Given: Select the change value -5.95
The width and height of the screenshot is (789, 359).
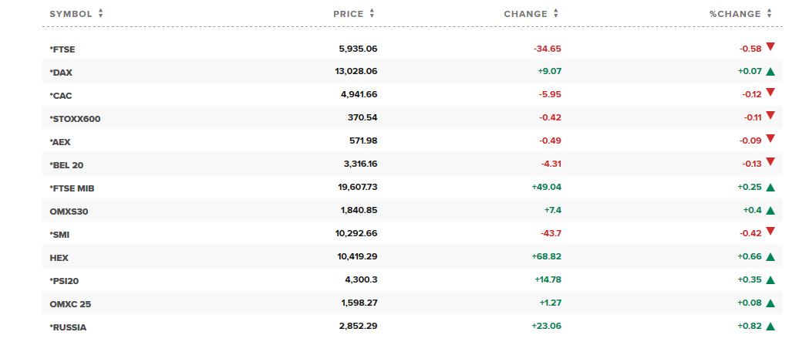Looking at the screenshot, I should coord(550,95).
